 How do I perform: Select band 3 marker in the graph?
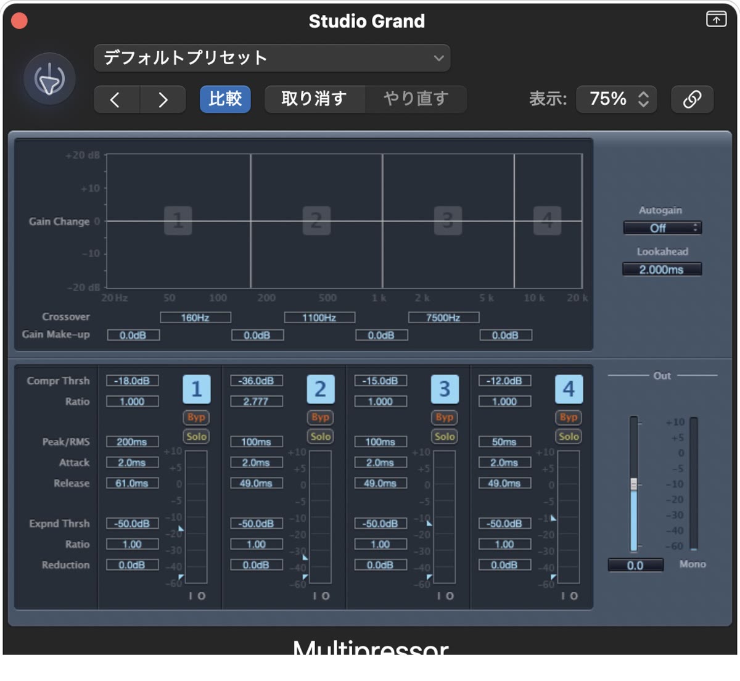pos(448,220)
